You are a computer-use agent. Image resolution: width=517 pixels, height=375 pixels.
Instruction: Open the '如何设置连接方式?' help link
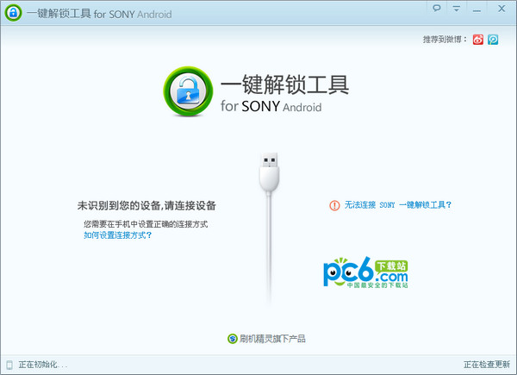coord(118,234)
